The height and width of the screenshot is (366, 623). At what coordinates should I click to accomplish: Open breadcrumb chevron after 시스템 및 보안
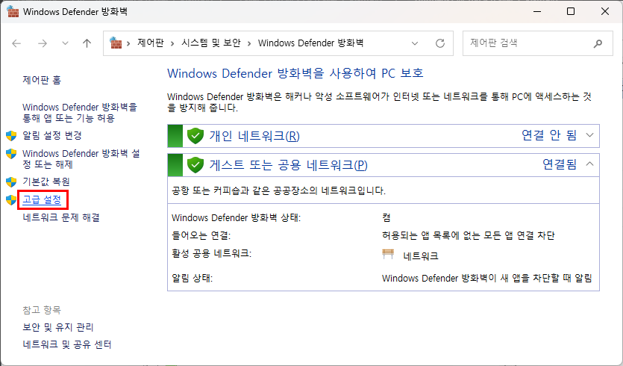click(249, 43)
